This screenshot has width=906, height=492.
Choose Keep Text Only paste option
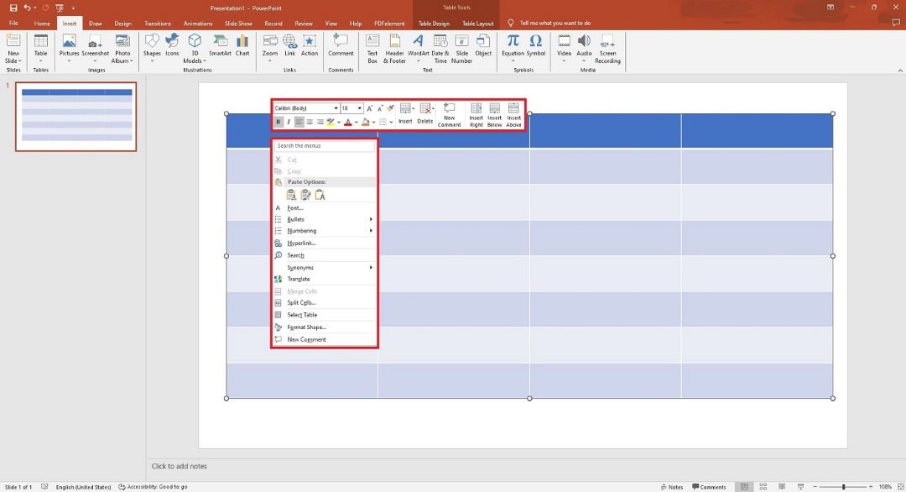320,195
